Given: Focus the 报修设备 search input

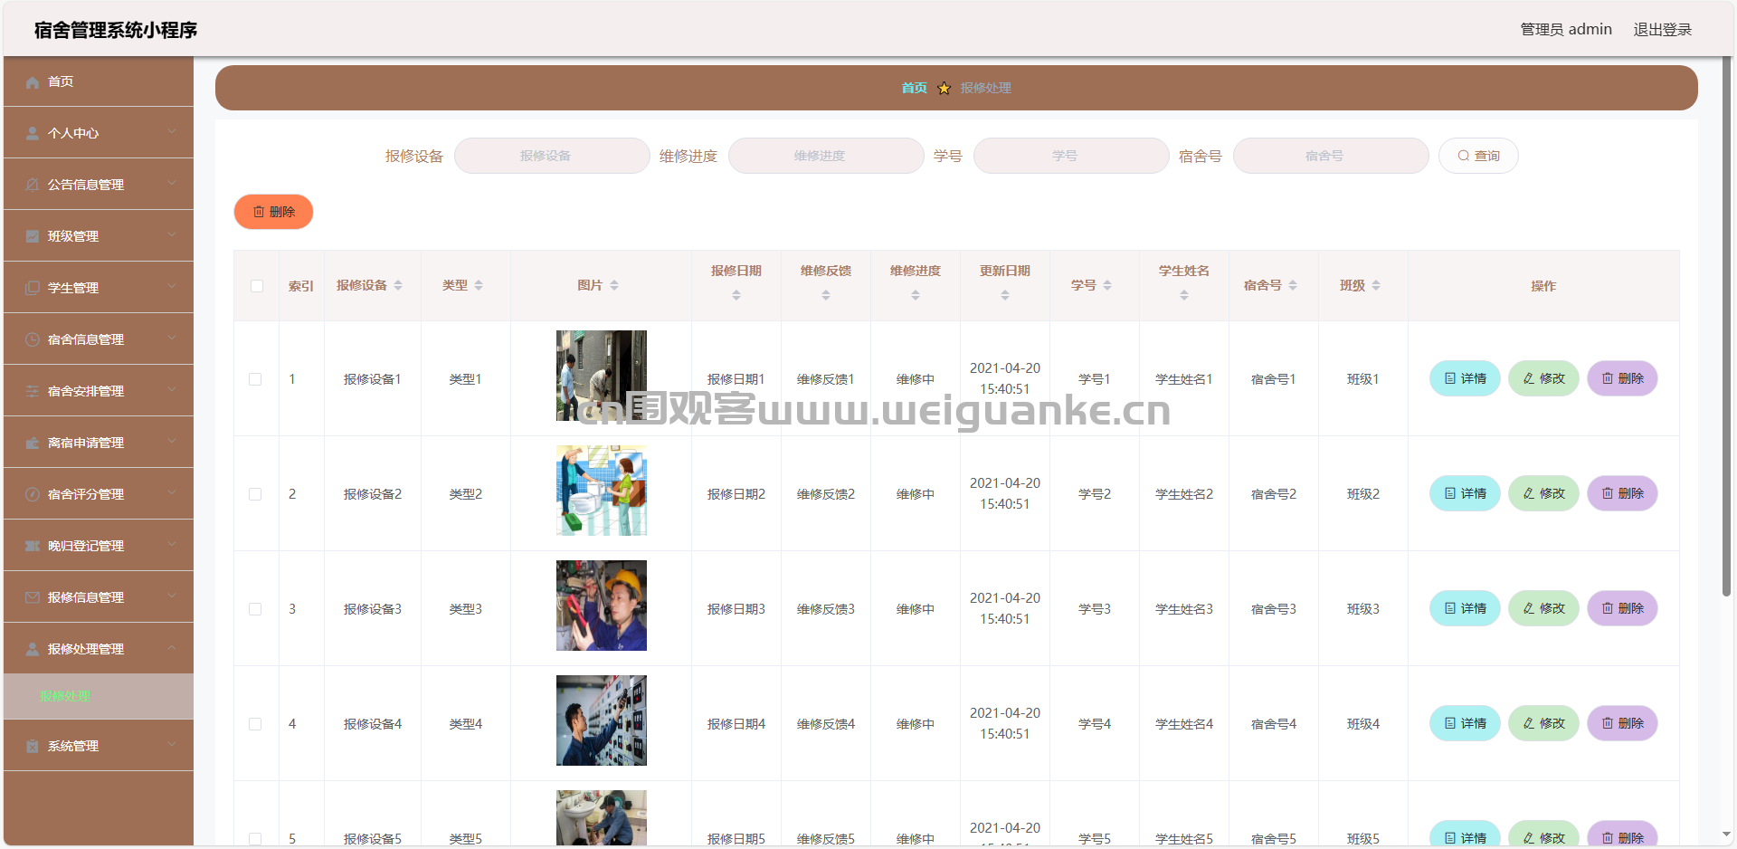Looking at the screenshot, I should tap(552, 156).
